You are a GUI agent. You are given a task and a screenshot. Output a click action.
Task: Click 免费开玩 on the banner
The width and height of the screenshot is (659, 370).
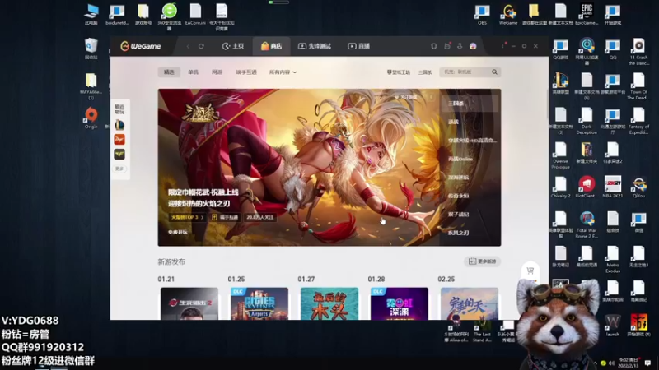(x=178, y=232)
